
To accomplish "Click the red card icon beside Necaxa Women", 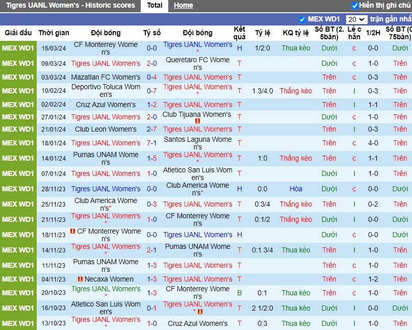I will (x=81, y=279).
